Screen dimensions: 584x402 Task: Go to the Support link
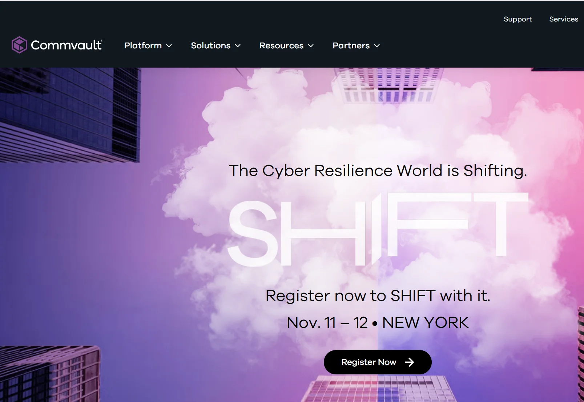pyautogui.click(x=517, y=19)
